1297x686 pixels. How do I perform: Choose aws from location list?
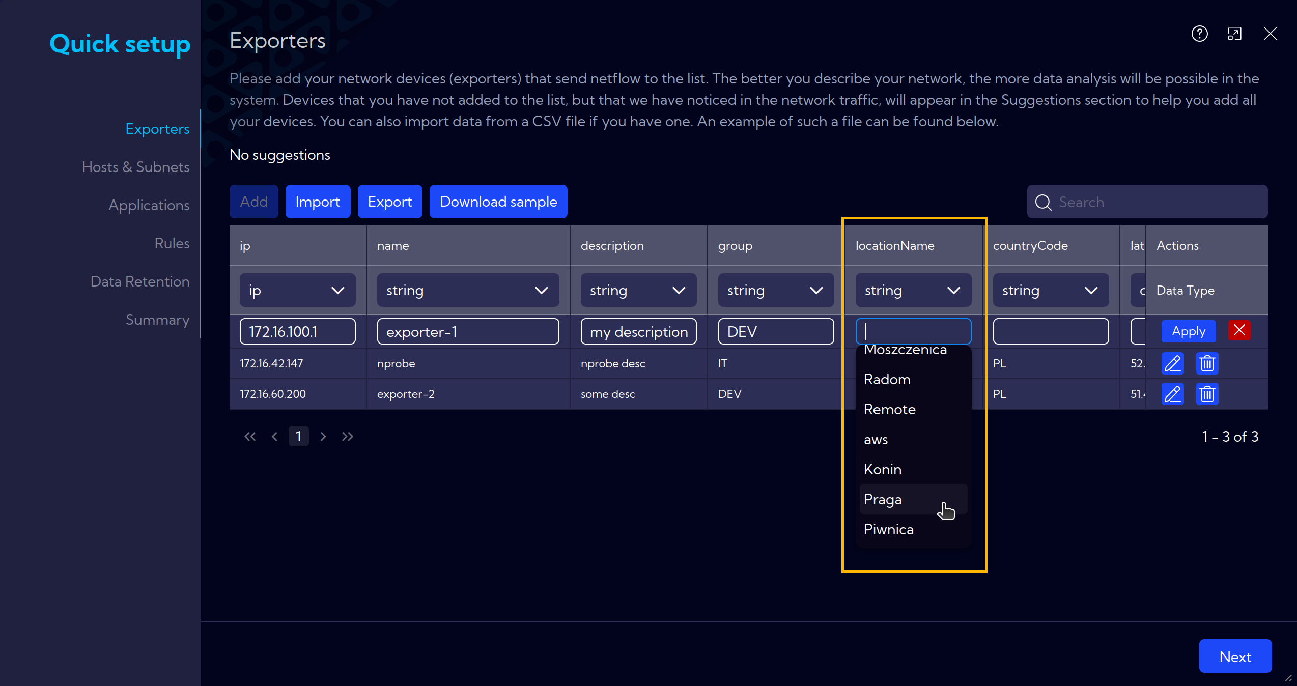tap(913, 439)
